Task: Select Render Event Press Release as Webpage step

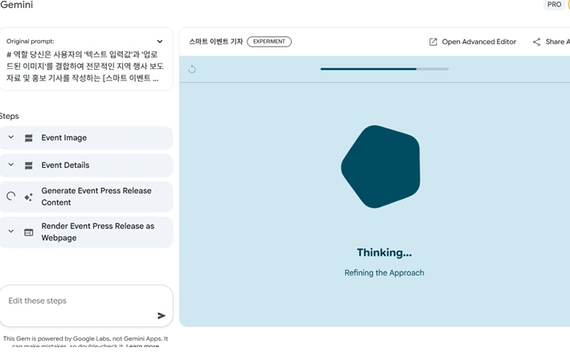Action: (x=86, y=231)
